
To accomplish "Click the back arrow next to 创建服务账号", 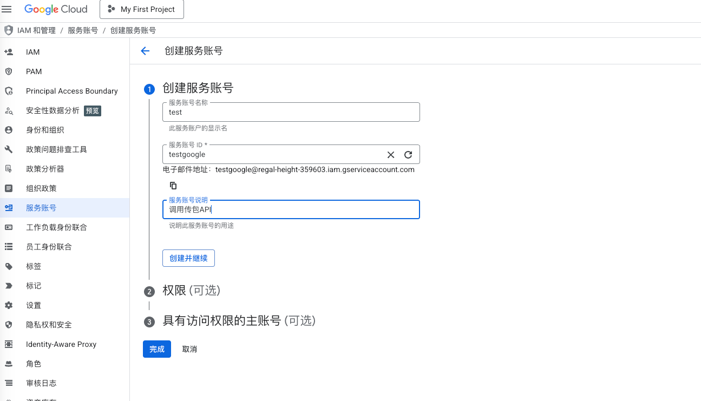I will [x=145, y=51].
